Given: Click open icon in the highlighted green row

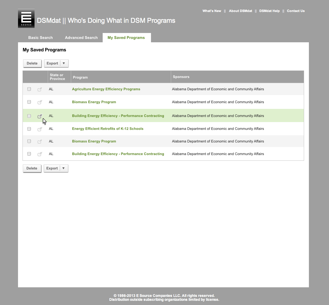Looking at the screenshot, I should (x=40, y=116).
